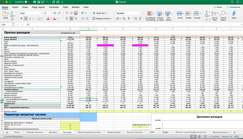
Task: Align text left
Action: [x=67, y=19]
